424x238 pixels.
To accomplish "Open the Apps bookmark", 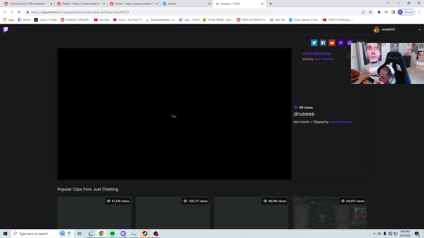I will coord(9,20).
